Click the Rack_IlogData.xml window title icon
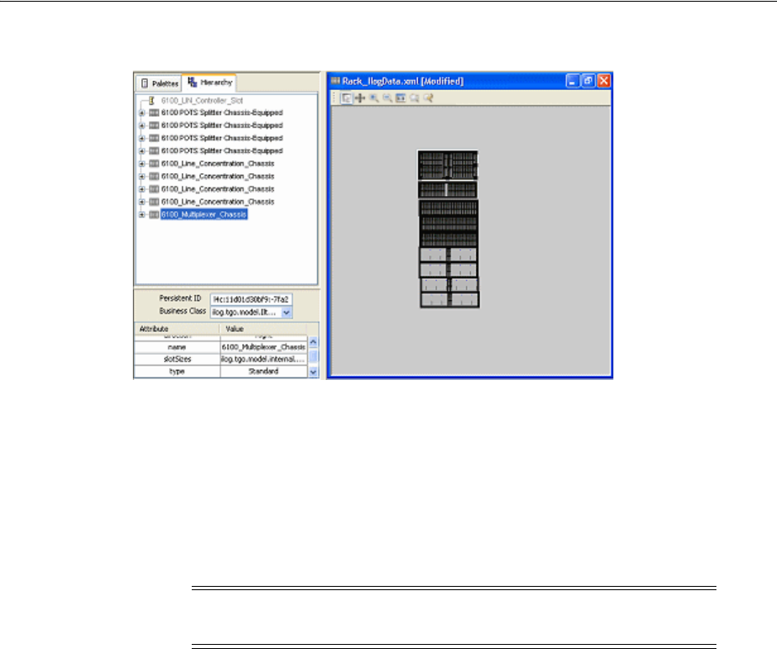Image resolution: width=777 pixels, height=649 pixels. coord(336,81)
